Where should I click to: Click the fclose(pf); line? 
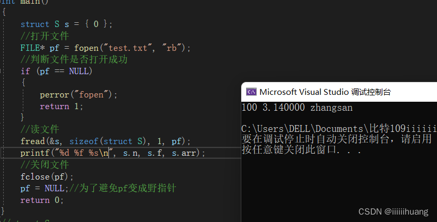(x=47, y=176)
